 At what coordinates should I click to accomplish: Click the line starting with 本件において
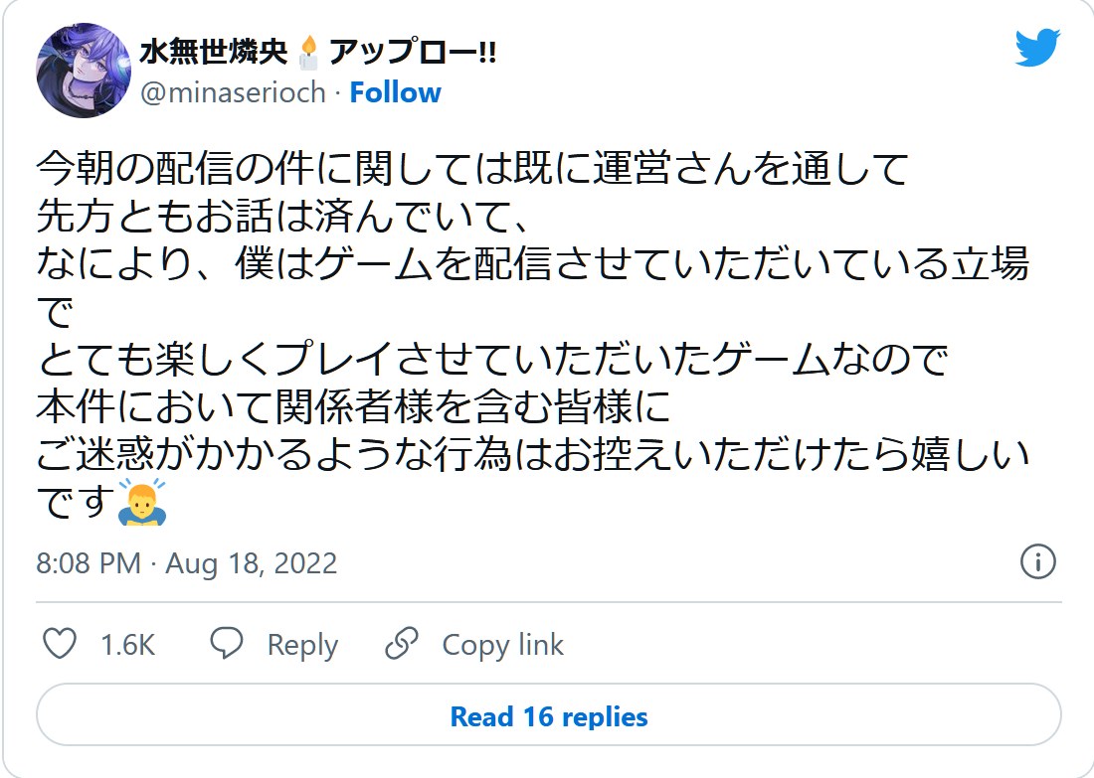coord(353,408)
